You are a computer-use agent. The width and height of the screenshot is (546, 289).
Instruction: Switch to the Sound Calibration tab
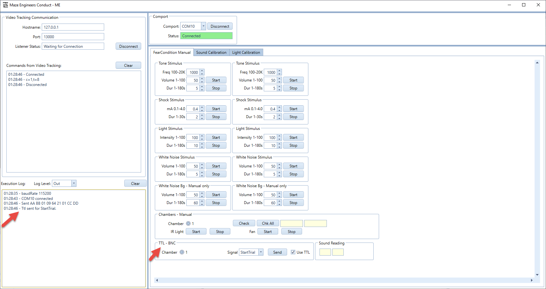point(211,53)
